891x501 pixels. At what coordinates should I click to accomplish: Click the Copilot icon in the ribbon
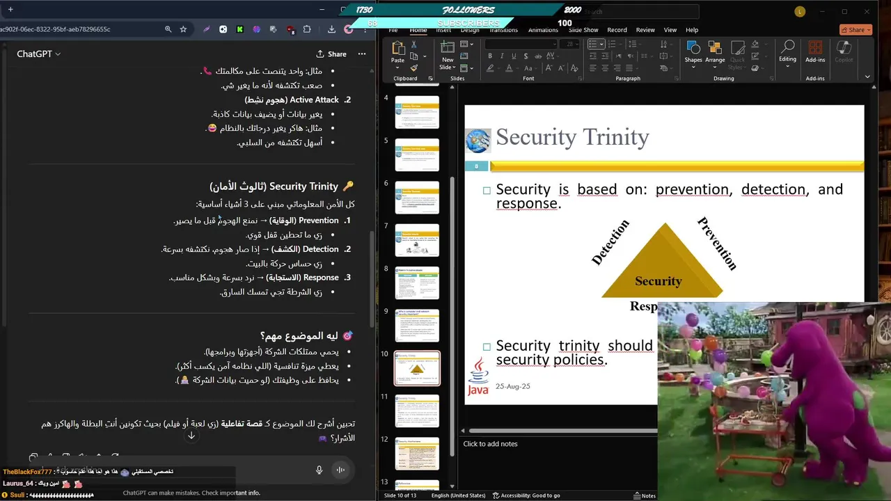pyautogui.click(x=844, y=52)
